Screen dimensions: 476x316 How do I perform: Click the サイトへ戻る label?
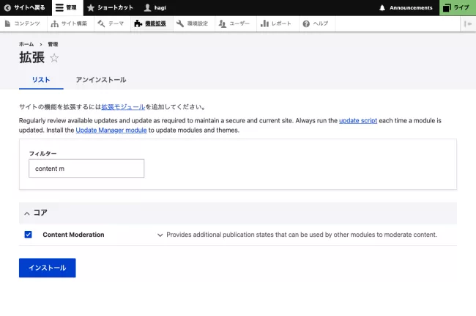pyautogui.click(x=29, y=7)
